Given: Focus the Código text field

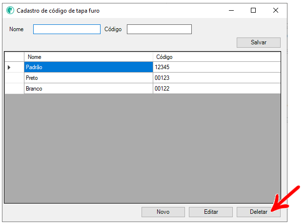Looking at the screenshot, I should (159, 29).
